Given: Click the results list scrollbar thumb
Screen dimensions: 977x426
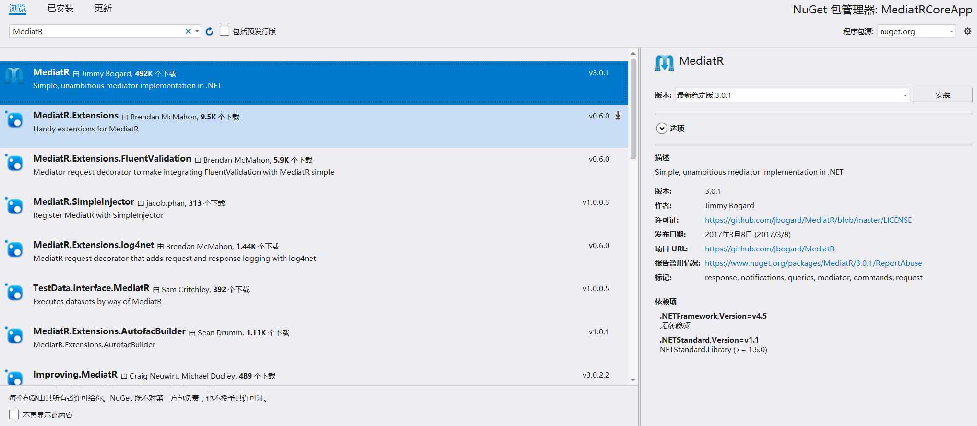Looking at the screenshot, I should click(633, 109).
